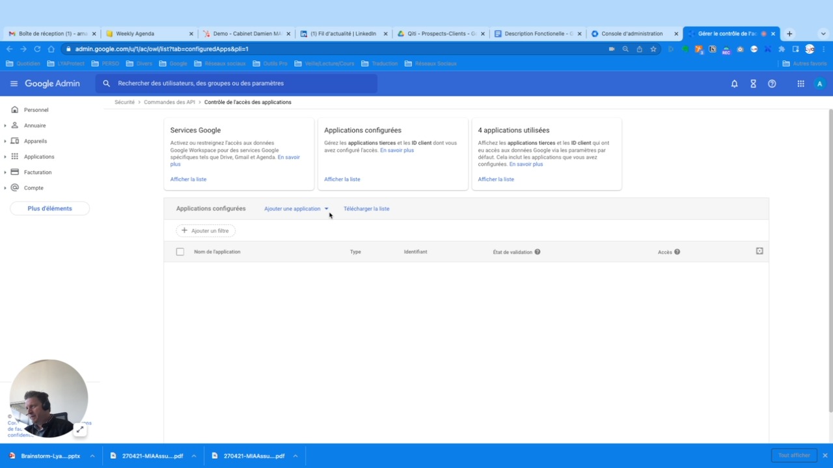Click the table column settings icon
The height and width of the screenshot is (468, 833).
pos(759,251)
